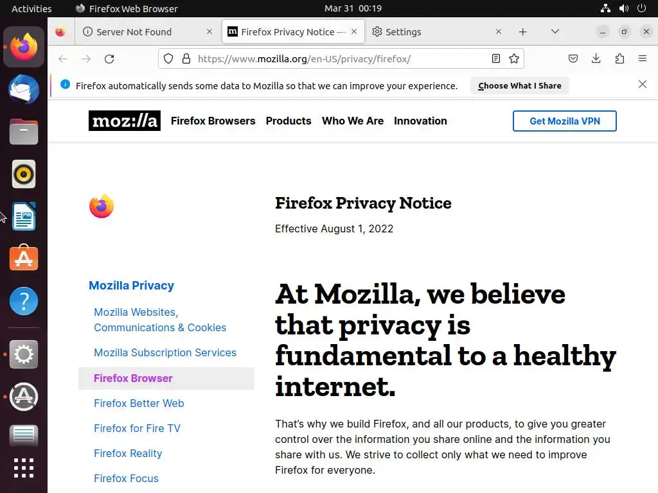Launch Rhythmbox from dock
The height and width of the screenshot is (493, 658).
coord(24,174)
